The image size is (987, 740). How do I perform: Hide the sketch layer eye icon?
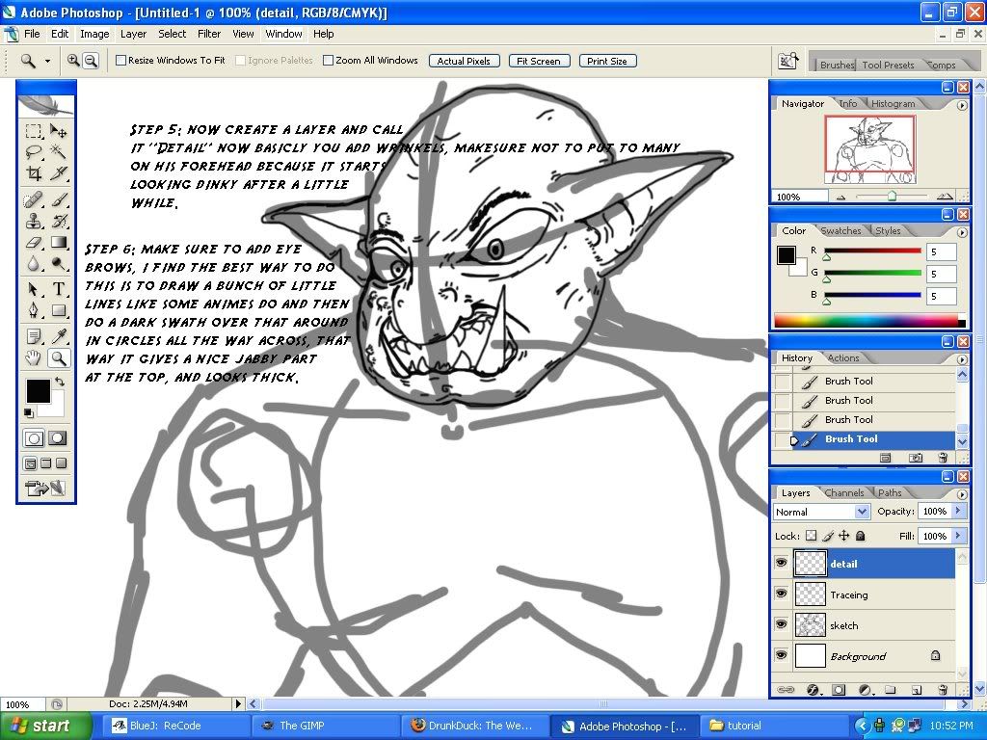(781, 624)
